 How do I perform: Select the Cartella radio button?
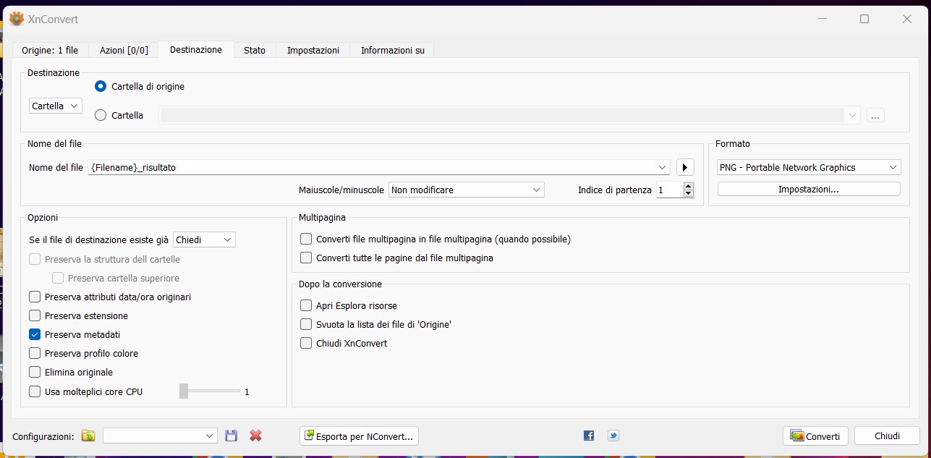click(x=101, y=115)
